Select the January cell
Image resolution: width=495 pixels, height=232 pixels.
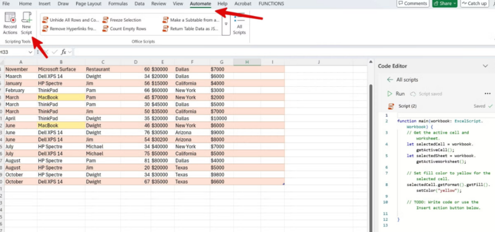tap(21, 84)
